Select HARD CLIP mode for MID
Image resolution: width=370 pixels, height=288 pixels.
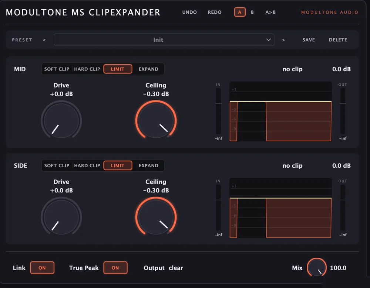click(87, 69)
